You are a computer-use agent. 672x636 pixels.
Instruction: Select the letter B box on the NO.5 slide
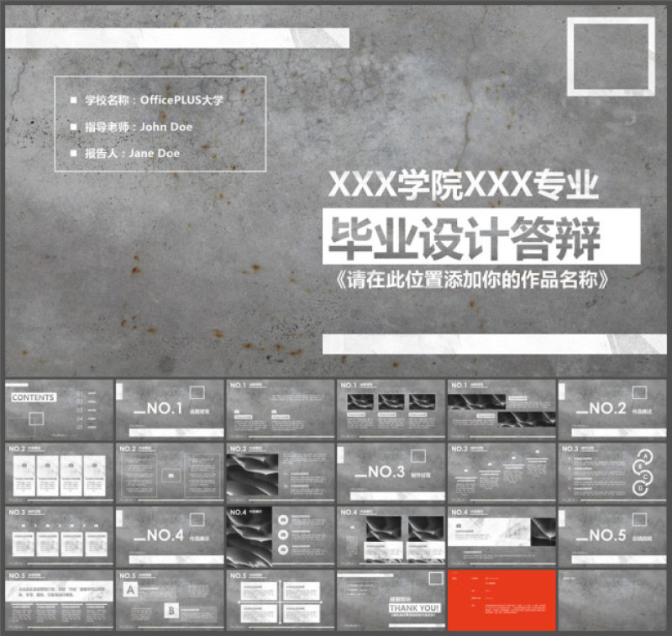click(171, 610)
